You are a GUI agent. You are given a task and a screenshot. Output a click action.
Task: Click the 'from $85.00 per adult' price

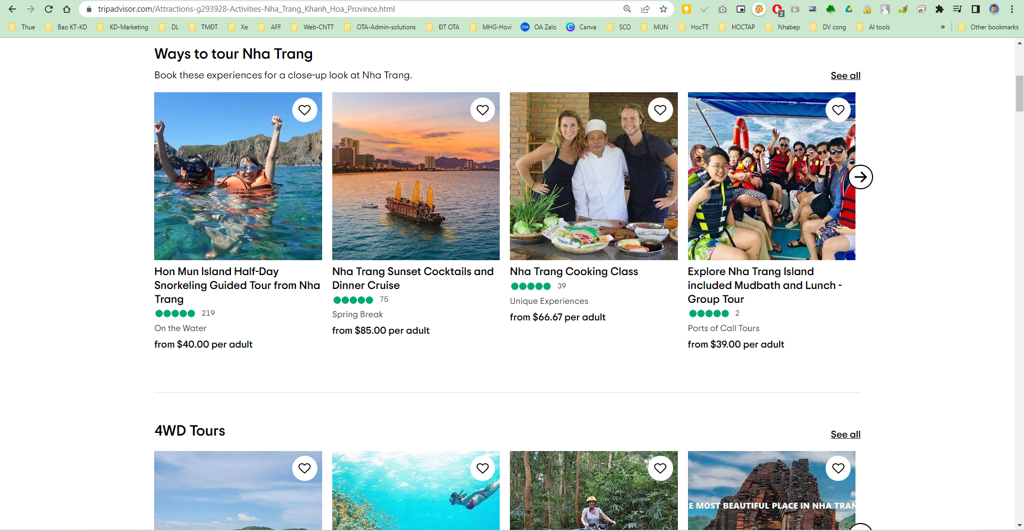tap(381, 331)
